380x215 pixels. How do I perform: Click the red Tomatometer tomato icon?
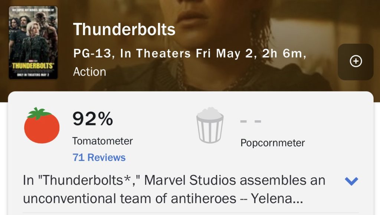pyautogui.click(x=42, y=126)
